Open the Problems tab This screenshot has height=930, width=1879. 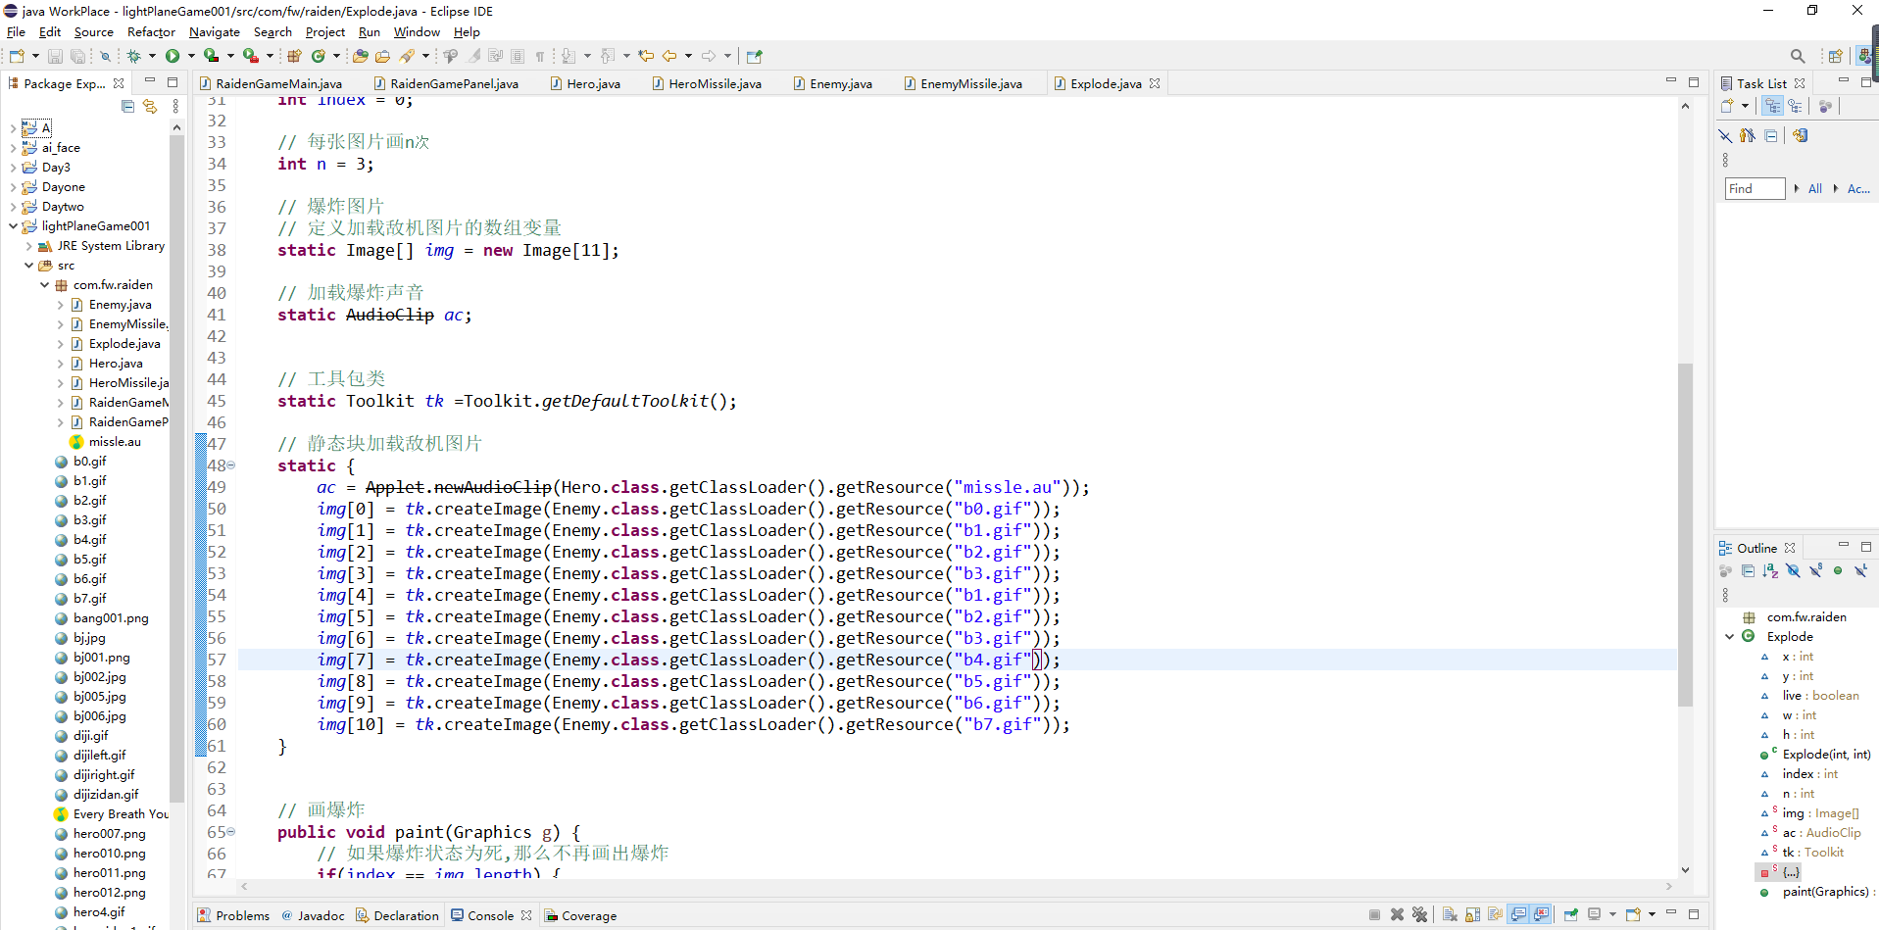[233, 915]
